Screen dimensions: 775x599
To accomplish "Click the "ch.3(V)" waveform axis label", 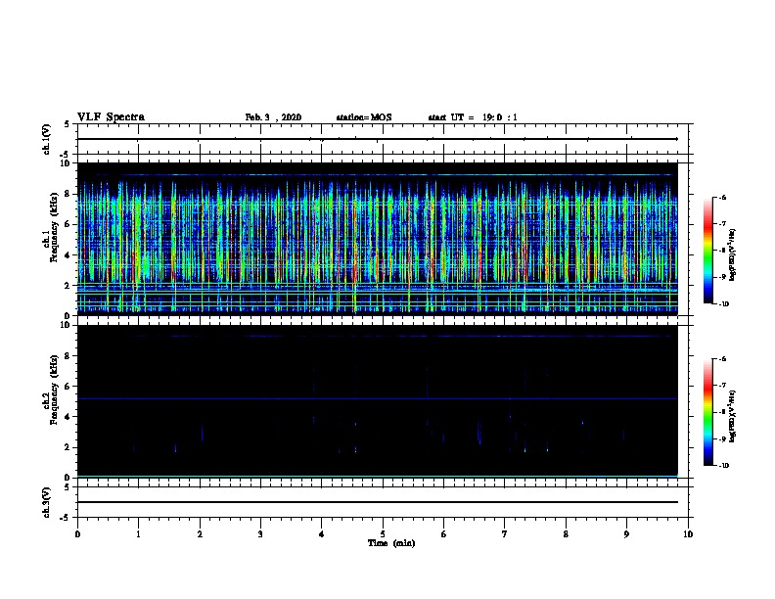I will click(x=47, y=502).
